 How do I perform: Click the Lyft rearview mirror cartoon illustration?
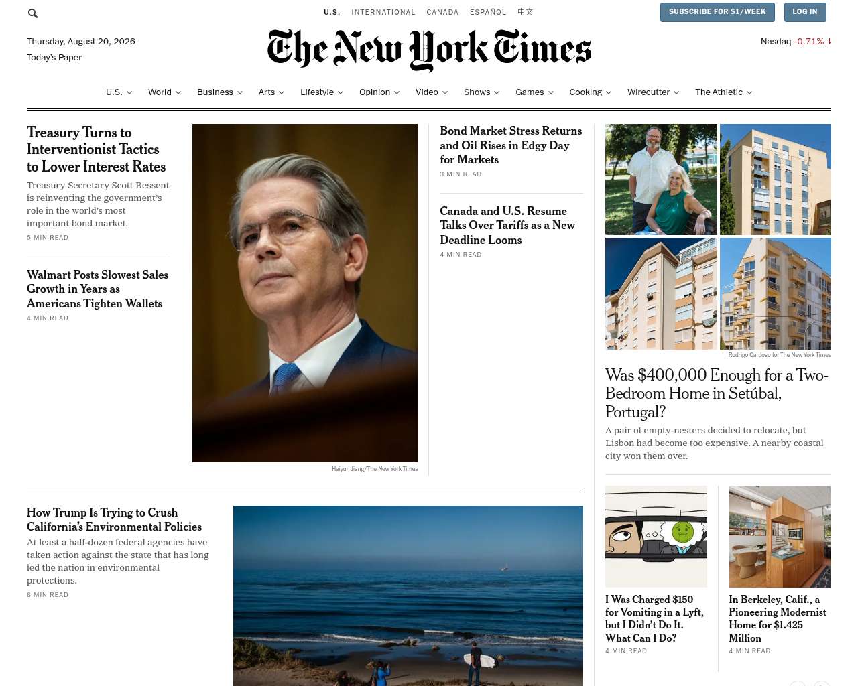(x=656, y=537)
